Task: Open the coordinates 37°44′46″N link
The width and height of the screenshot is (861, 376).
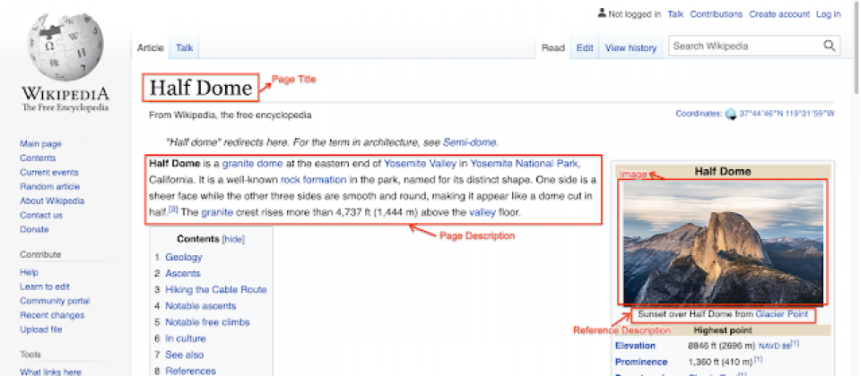Action: point(787,114)
